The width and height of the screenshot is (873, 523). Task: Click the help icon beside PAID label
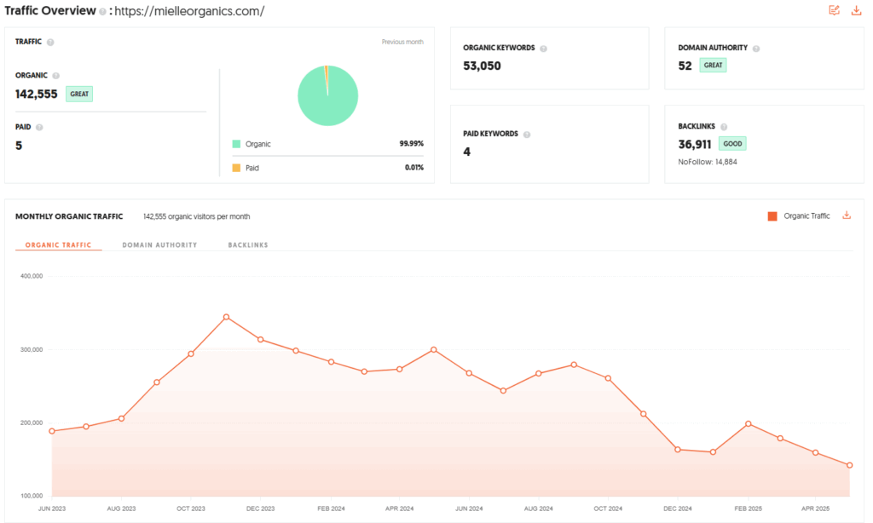[39, 128]
